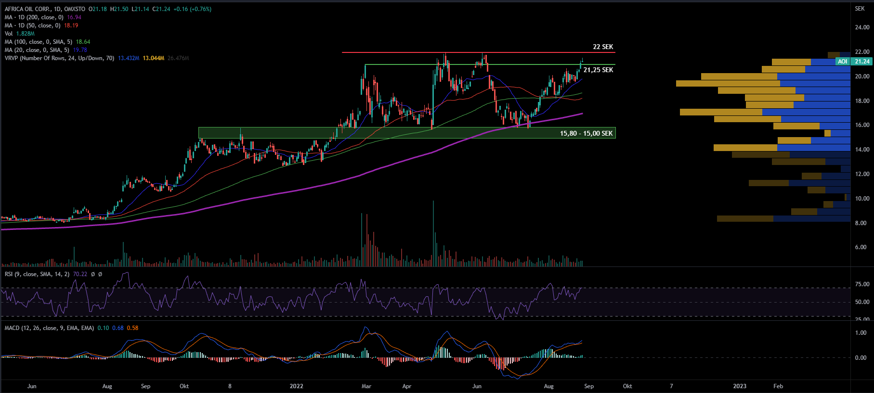The height and width of the screenshot is (393, 874).
Task: Click the AOI symbol tag on price scale
Action: coord(842,62)
